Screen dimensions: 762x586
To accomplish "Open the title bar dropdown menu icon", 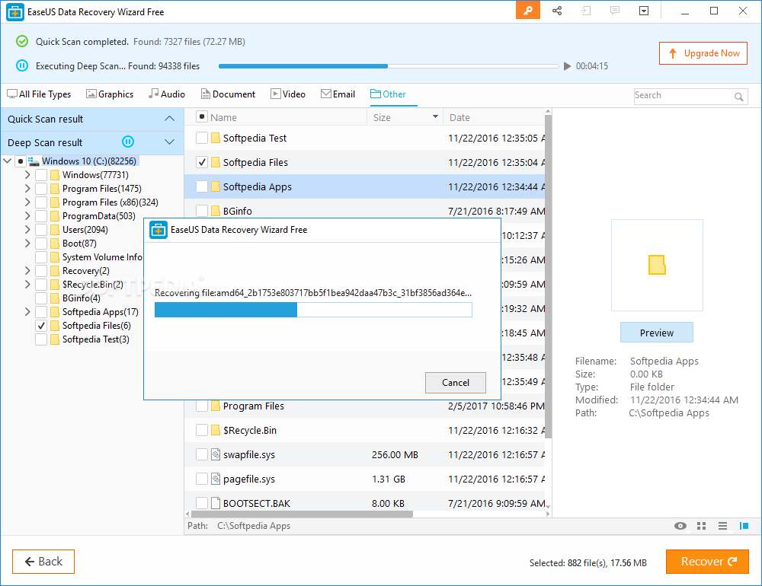I will click(644, 11).
